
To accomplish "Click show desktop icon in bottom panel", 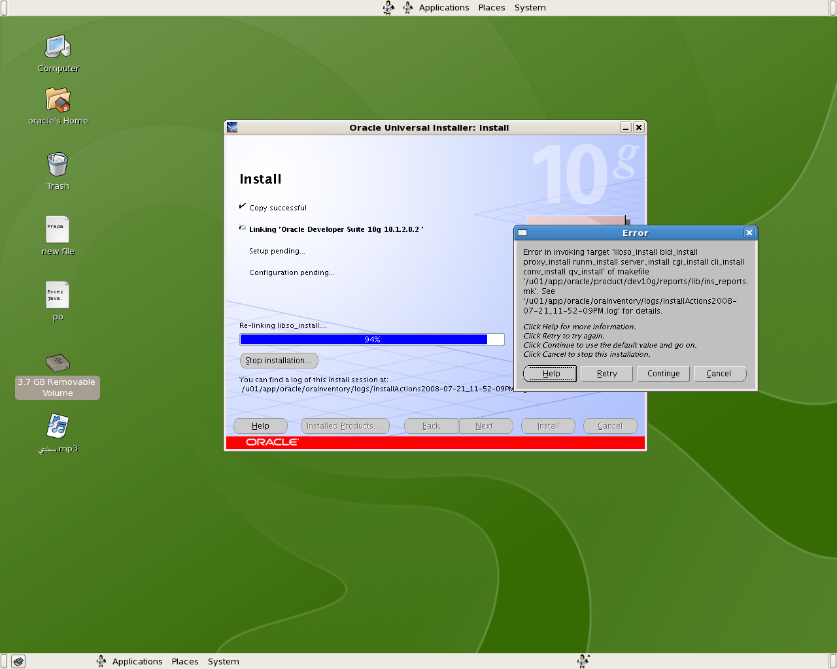I will [18, 661].
